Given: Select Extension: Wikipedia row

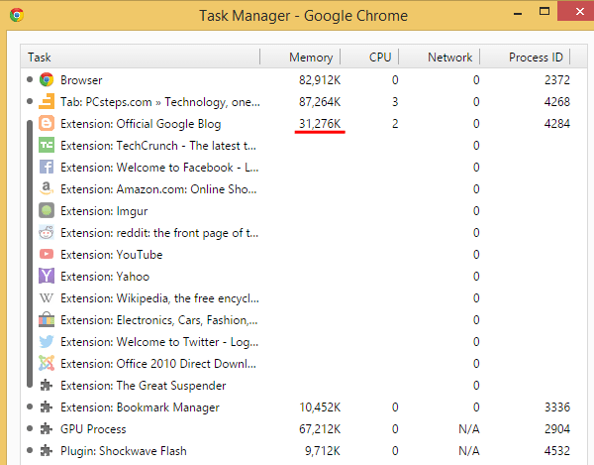Looking at the screenshot, I should pyautogui.click(x=303, y=298).
